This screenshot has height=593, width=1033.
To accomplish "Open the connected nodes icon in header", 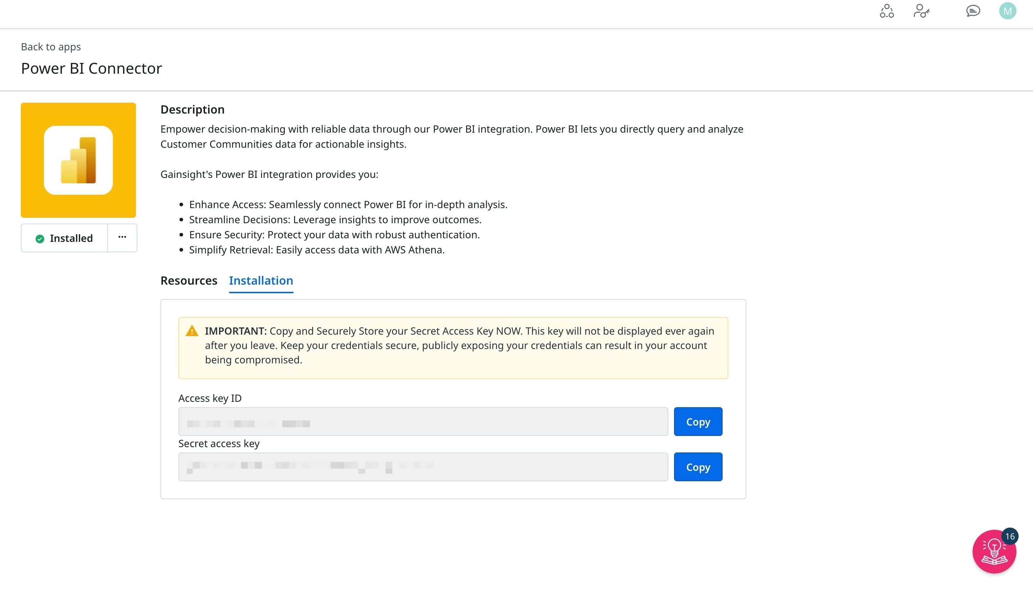I will (887, 11).
